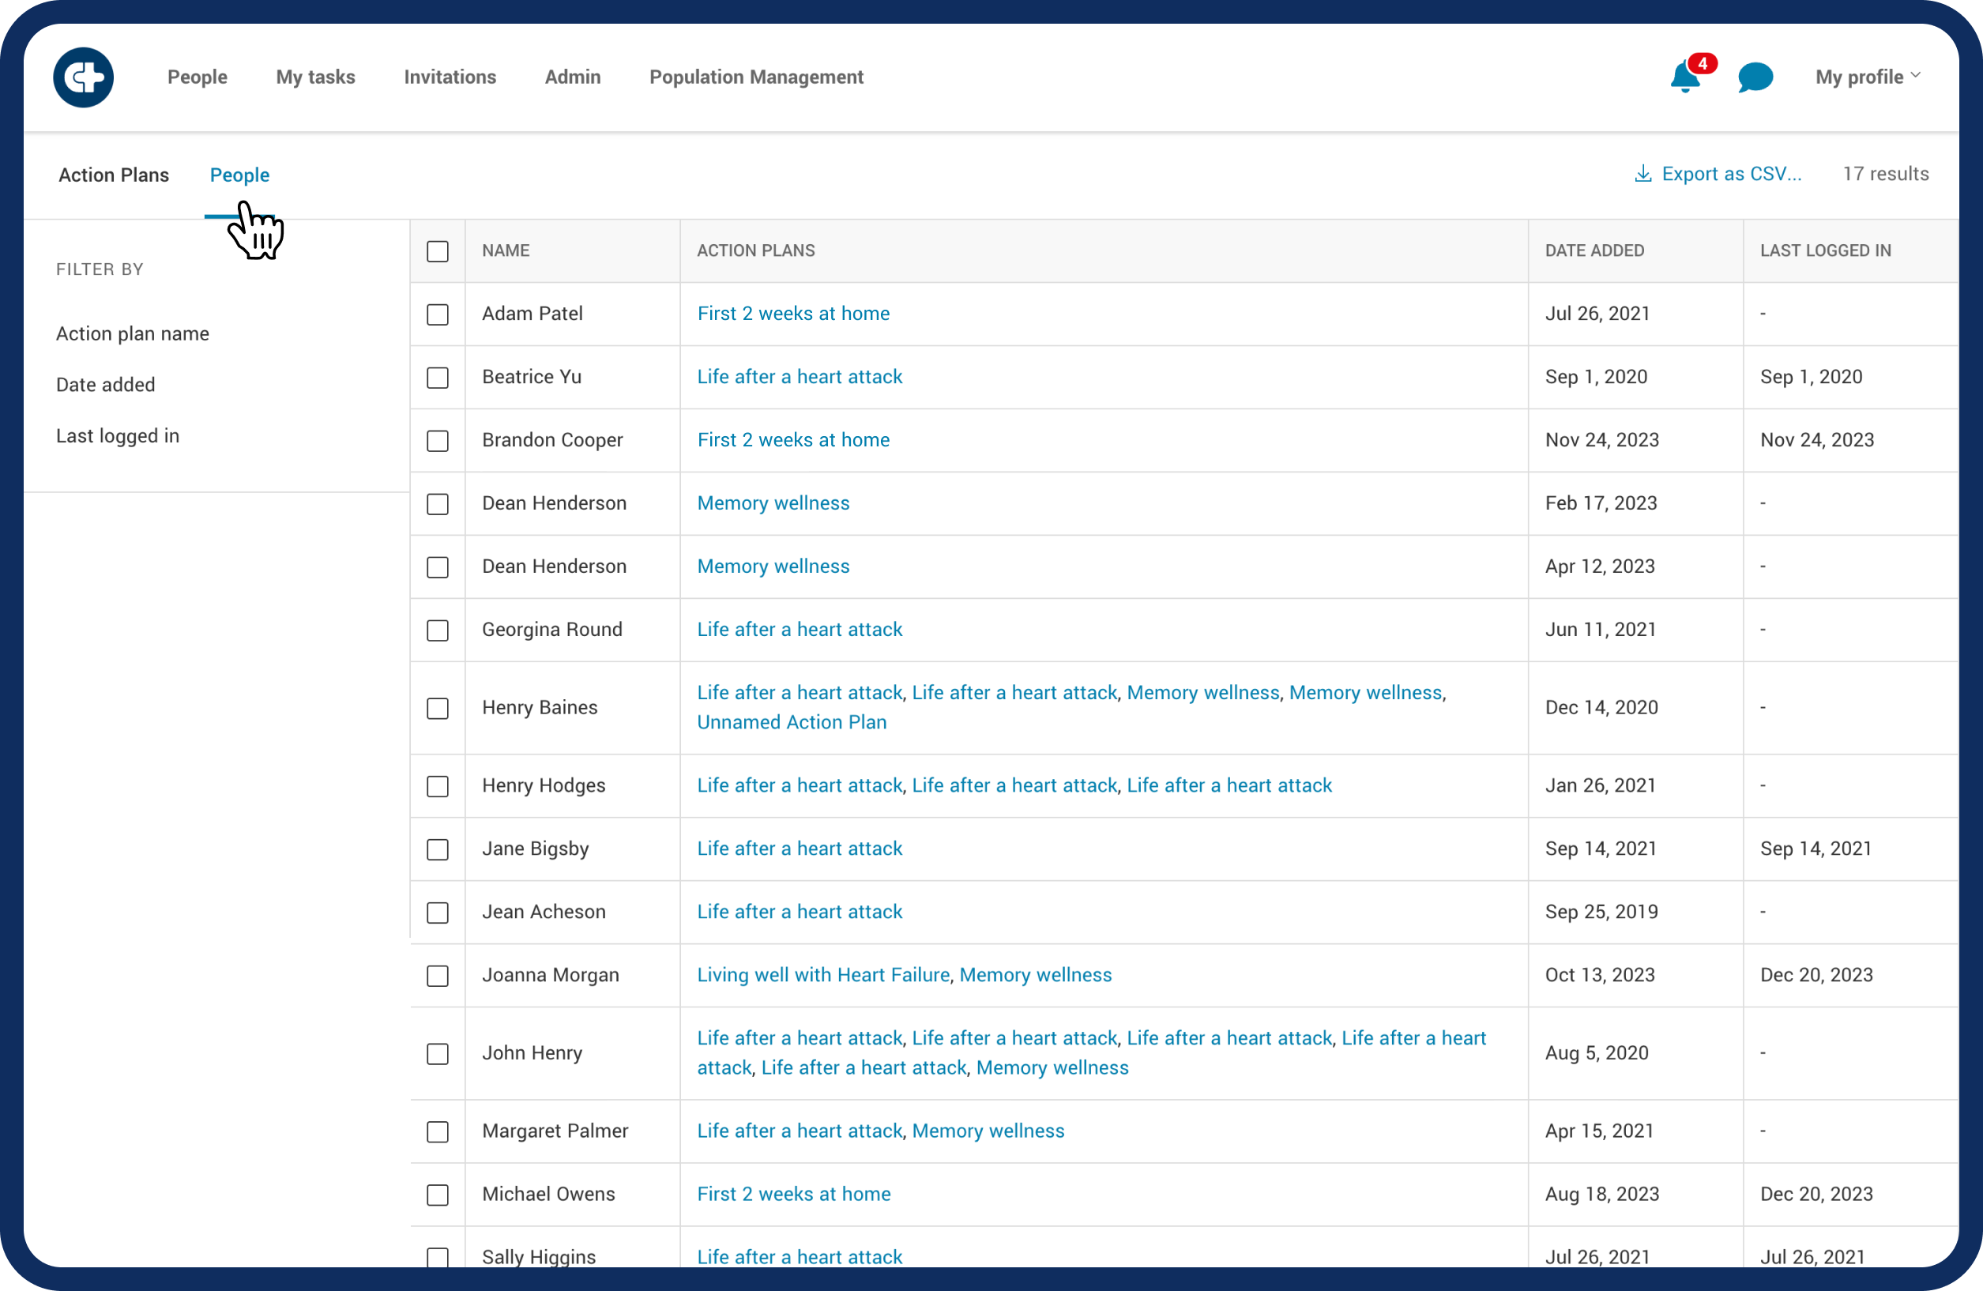Image resolution: width=1983 pixels, height=1291 pixels.
Task: Select Joanna Morgan's row checkbox
Action: tap(438, 975)
